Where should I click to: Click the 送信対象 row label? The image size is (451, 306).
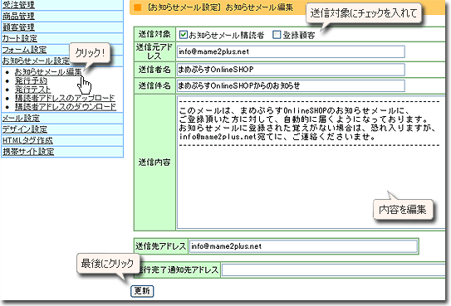(x=154, y=34)
